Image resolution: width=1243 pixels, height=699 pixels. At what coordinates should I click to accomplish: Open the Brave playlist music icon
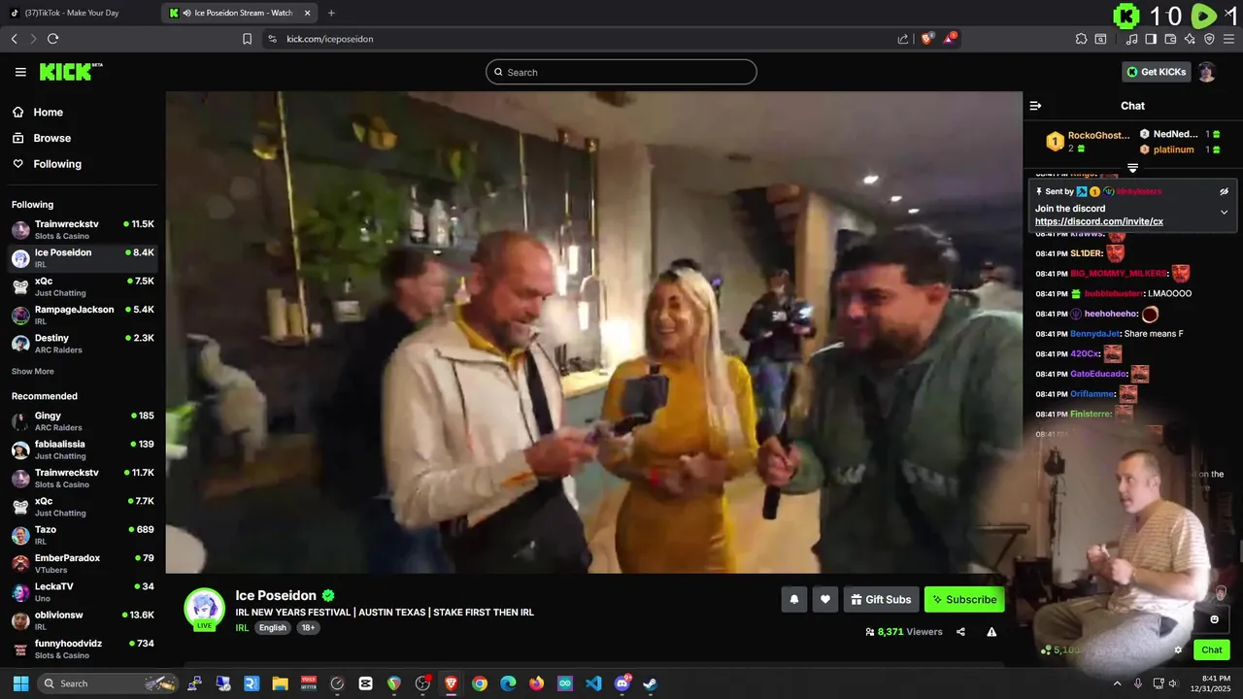click(1131, 39)
